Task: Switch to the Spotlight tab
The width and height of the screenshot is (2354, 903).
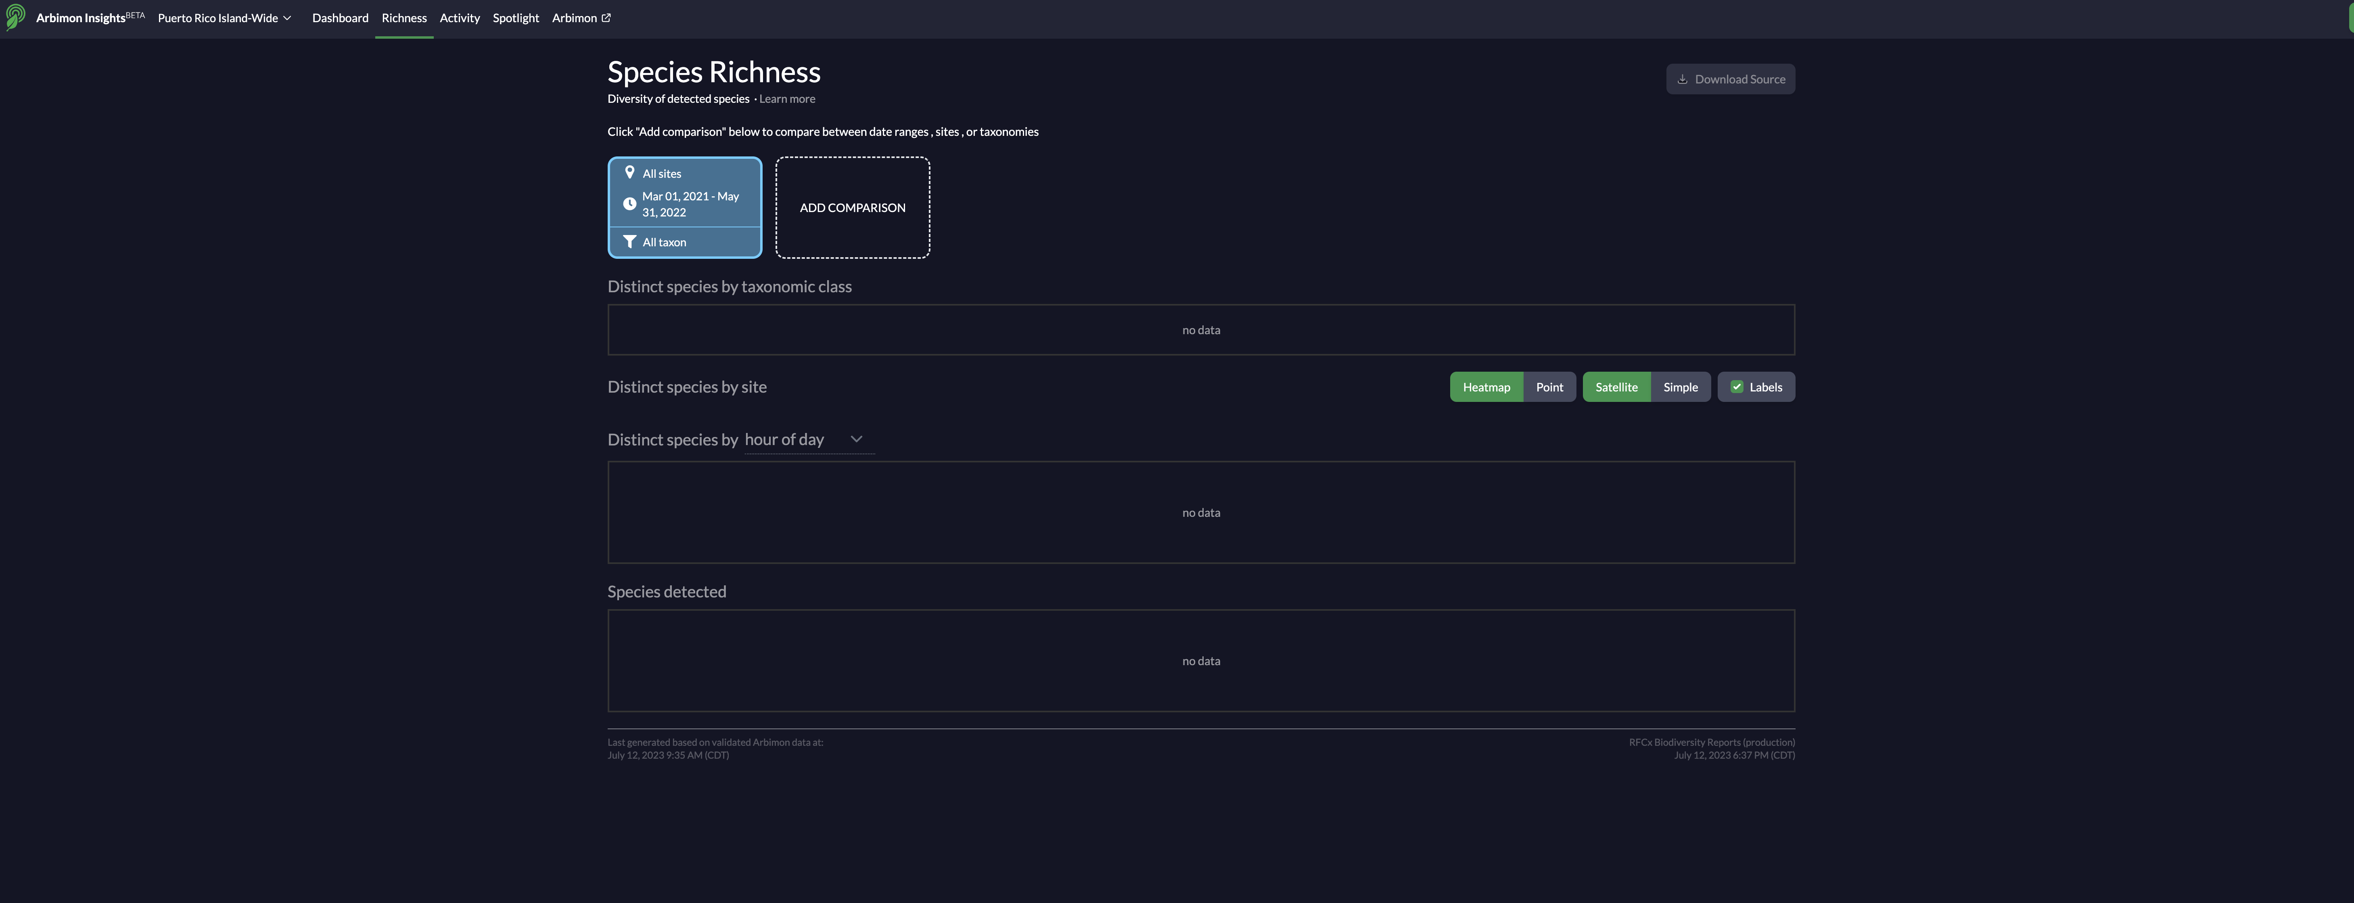Action: point(515,18)
